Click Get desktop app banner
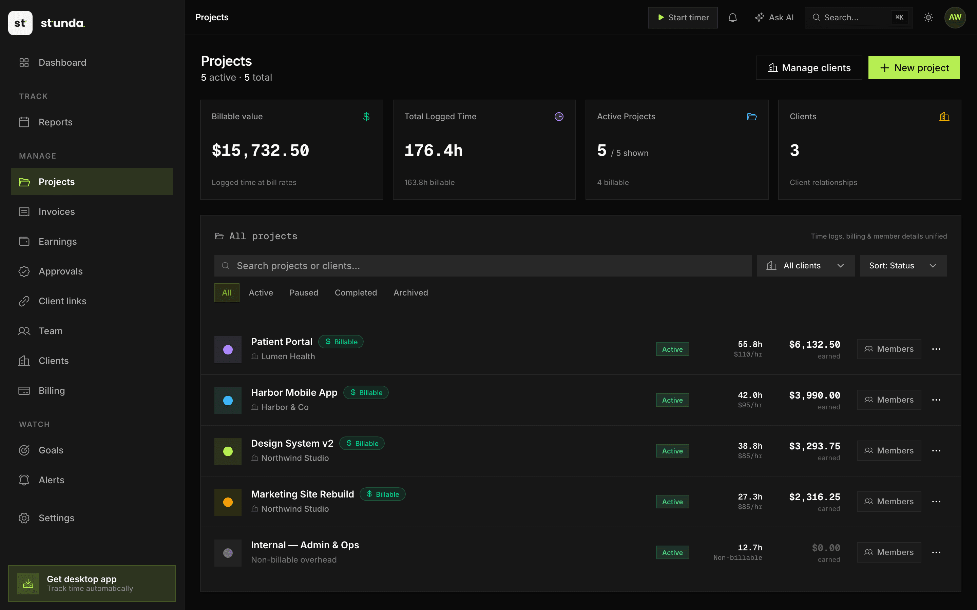This screenshot has width=977, height=610. tap(92, 583)
